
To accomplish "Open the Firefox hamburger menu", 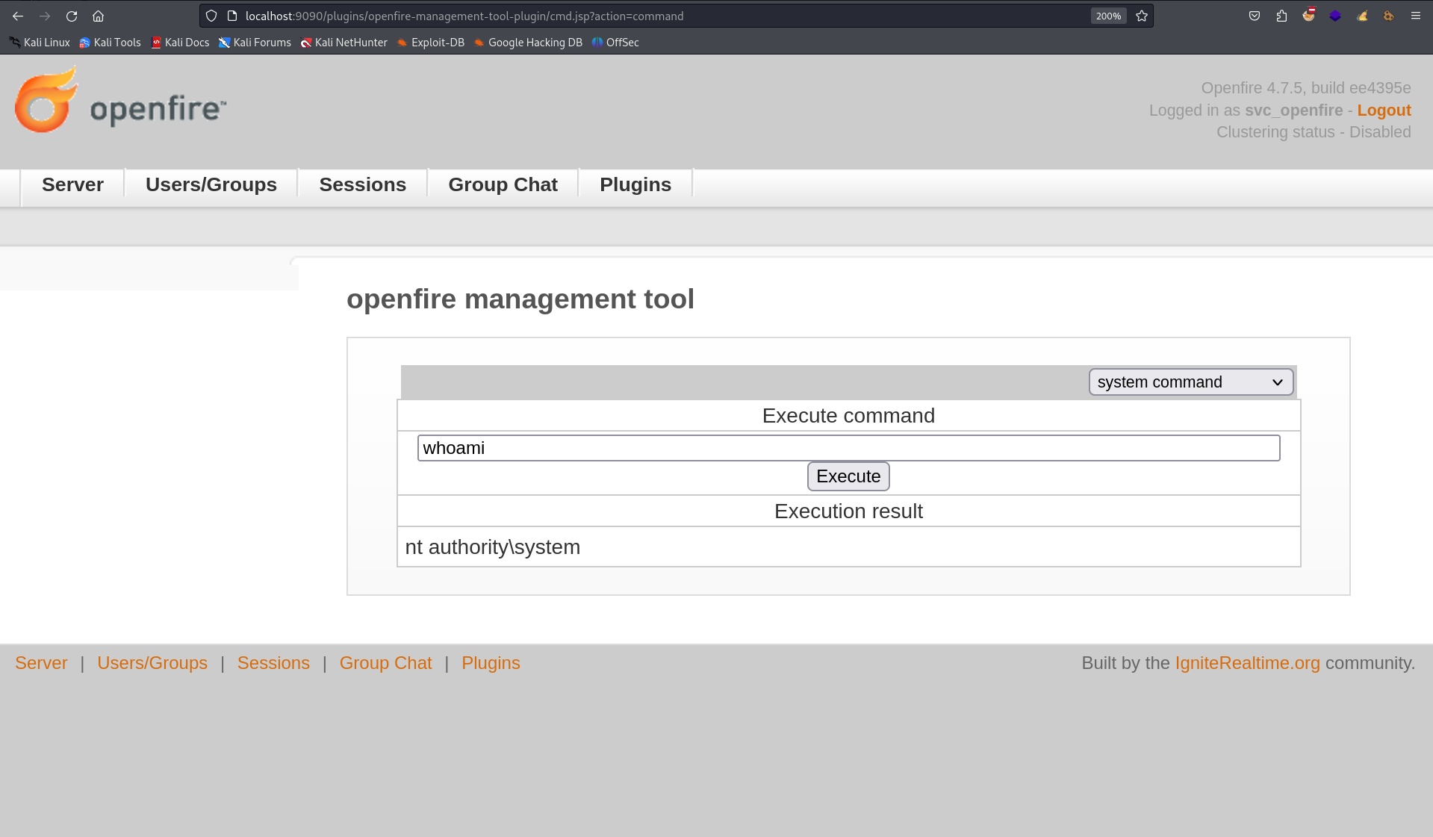I will (1415, 16).
